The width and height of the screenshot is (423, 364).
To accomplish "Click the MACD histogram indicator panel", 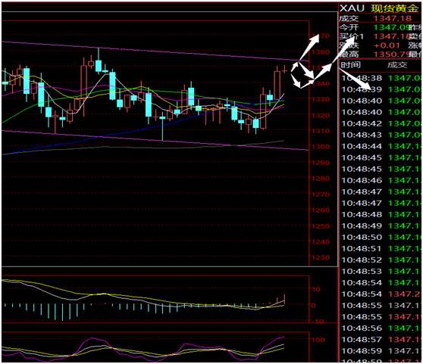I will 155,299.
